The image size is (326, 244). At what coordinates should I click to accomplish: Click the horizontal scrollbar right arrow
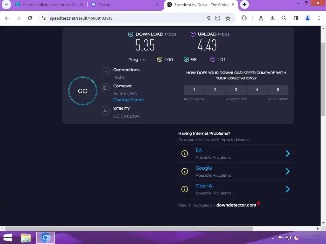tap(318, 229)
